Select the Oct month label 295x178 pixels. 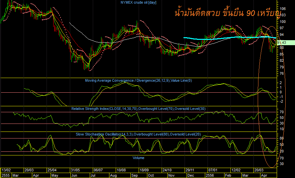151,175
